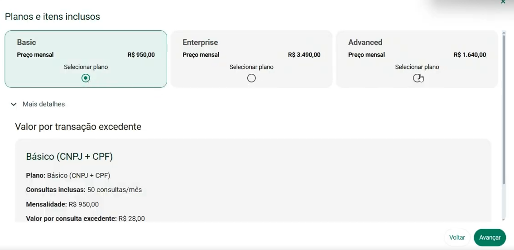Click the scrollbar down arrow

click(x=504, y=220)
